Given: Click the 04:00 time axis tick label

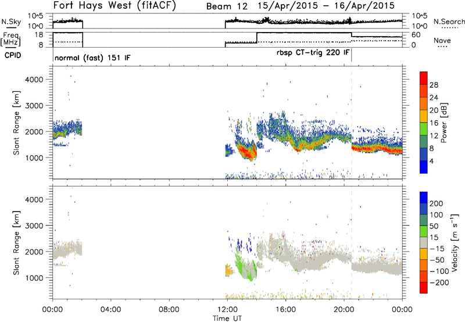Looking at the screenshot, I should tap(111, 310).
